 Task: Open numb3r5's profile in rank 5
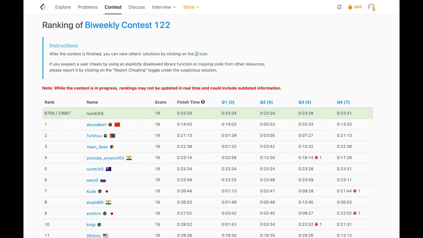pos(95,169)
